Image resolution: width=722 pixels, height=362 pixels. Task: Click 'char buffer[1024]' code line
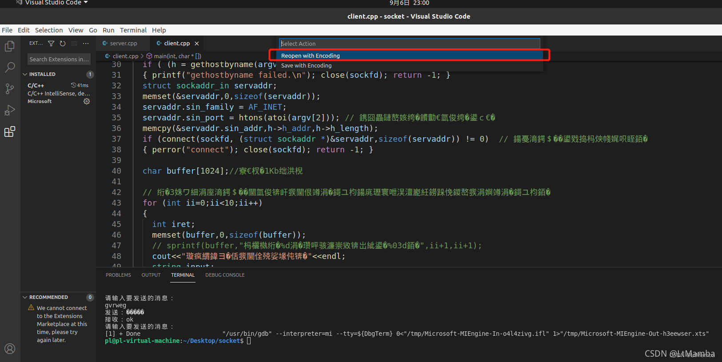point(223,171)
